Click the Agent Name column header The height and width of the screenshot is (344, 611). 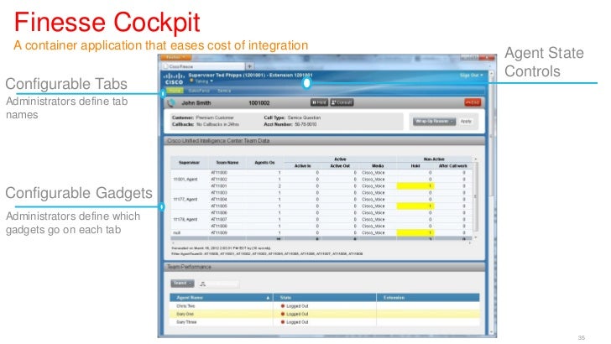(221, 298)
